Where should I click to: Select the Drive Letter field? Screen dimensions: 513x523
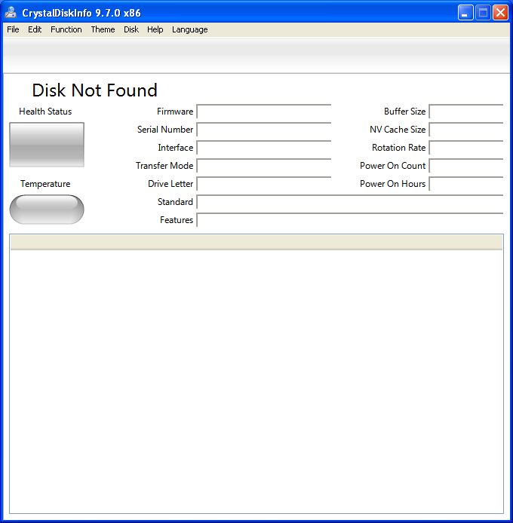pos(264,183)
